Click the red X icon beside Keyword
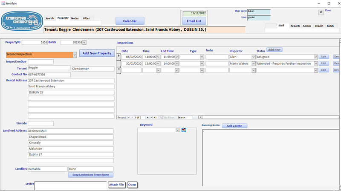The width and height of the screenshot is (341, 191). (x=184, y=130)
